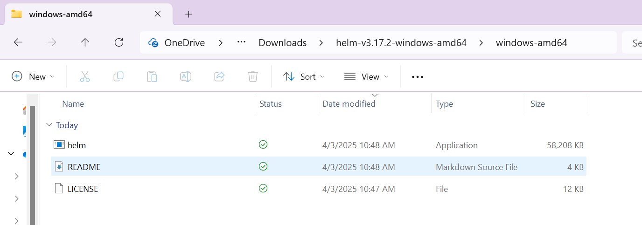Click the README markdown file icon

59,167
